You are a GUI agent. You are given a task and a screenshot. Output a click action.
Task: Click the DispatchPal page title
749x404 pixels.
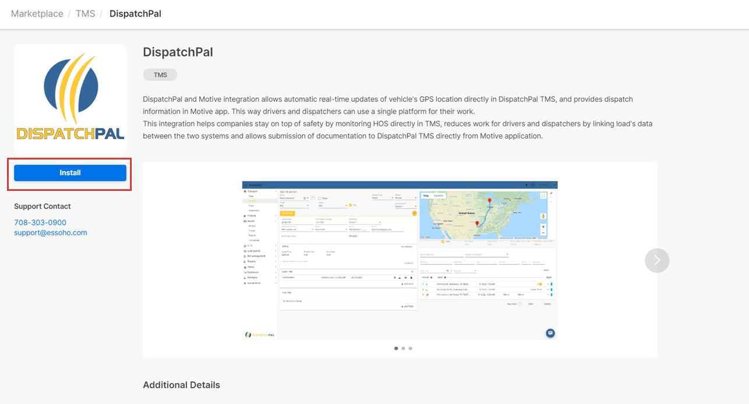pyautogui.click(x=178, y=52)
